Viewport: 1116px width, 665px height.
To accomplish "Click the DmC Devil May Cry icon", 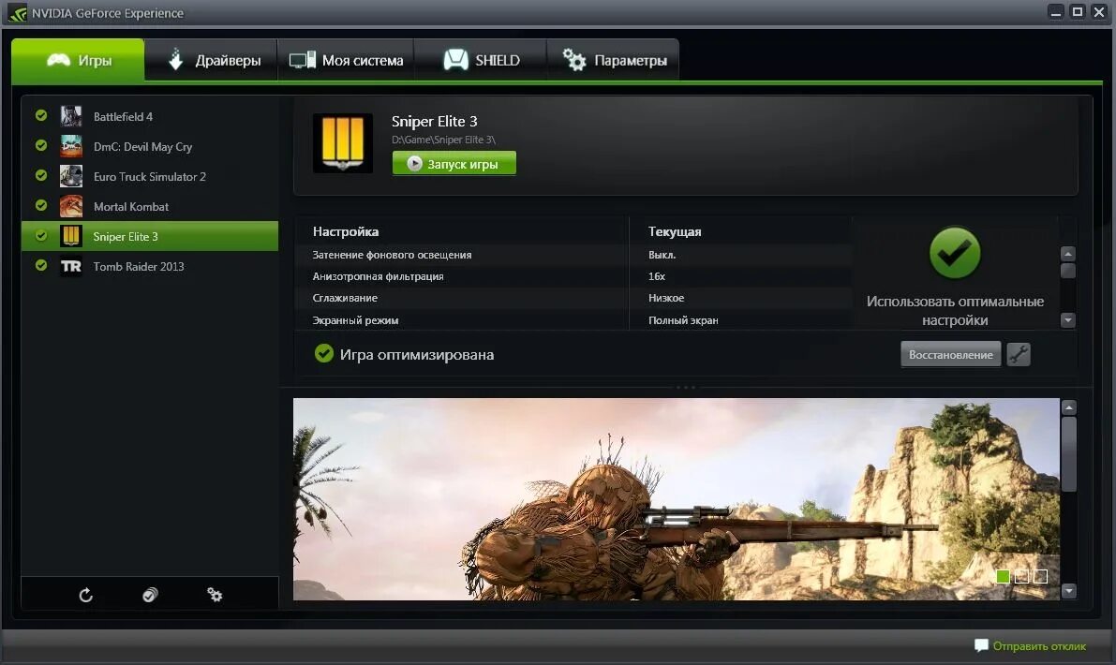I will point(71,146).
